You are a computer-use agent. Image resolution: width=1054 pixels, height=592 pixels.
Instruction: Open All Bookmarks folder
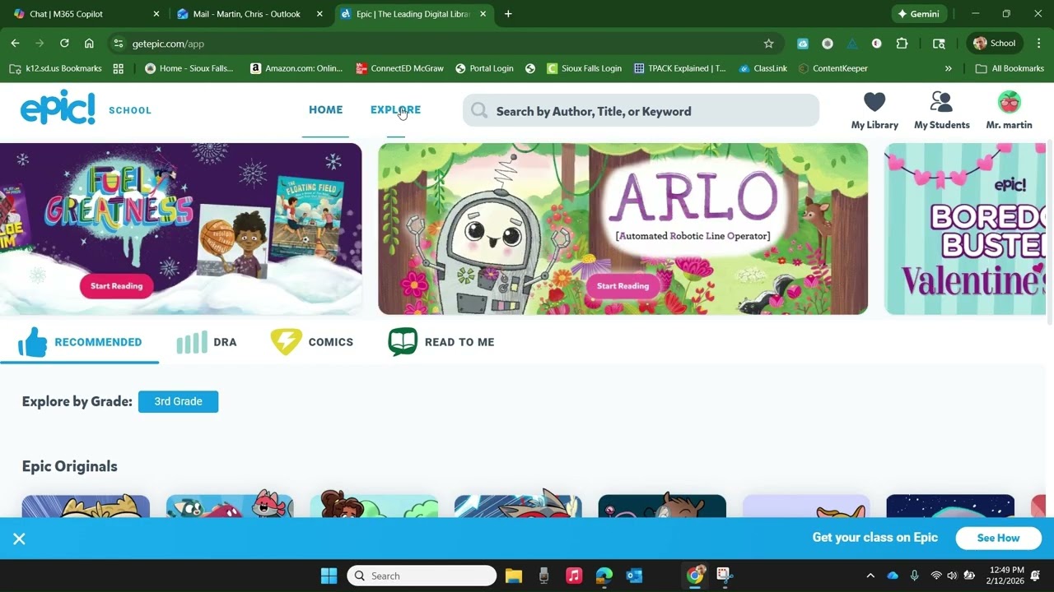pyautogui.click(x=1010, y=68)
